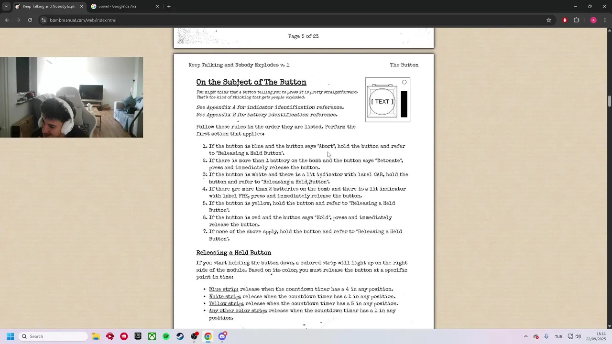The width and height of the screenshot is (612, 344).
Task: Bookmark this page with the star icon
Action: [549, 20]
